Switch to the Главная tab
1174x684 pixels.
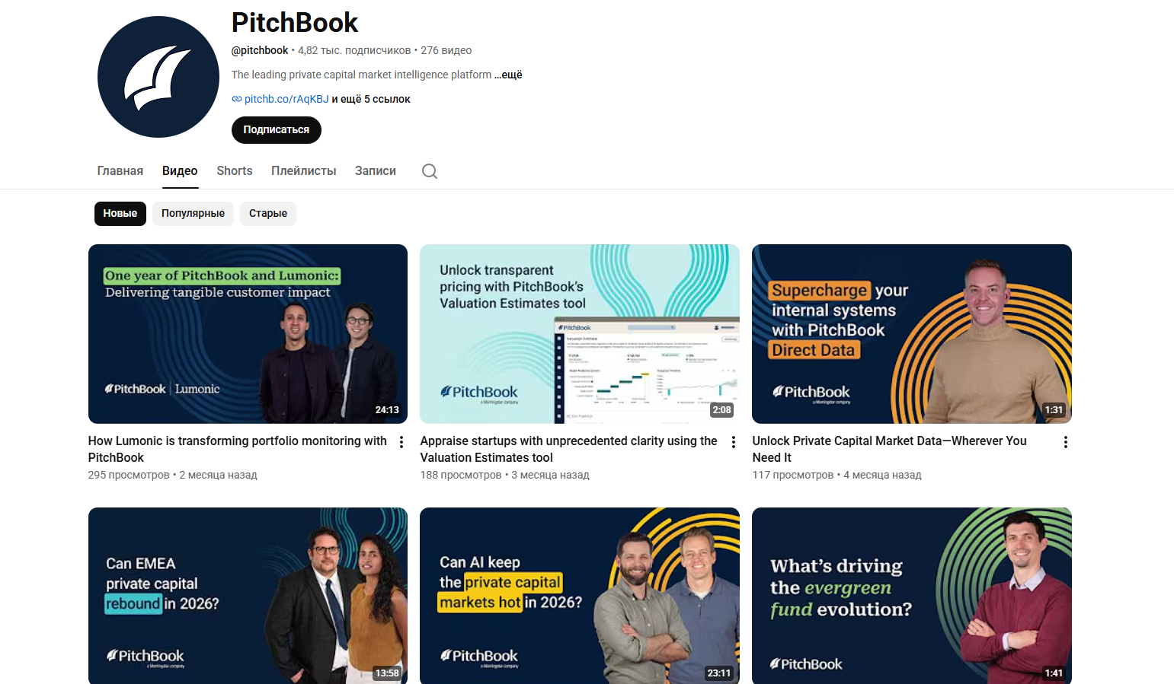120,171
